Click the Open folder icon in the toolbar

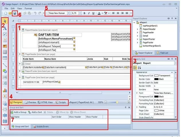[x=10, y=13]
